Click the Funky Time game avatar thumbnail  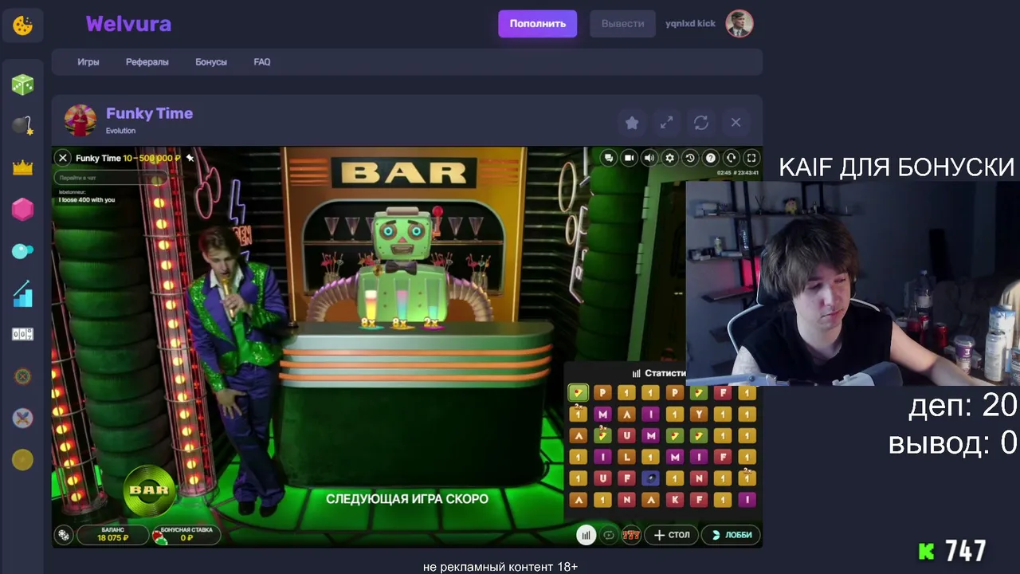tap(80, 120)
